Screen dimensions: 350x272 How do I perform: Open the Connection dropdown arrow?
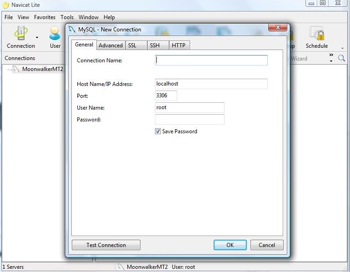tap(37, 37)
